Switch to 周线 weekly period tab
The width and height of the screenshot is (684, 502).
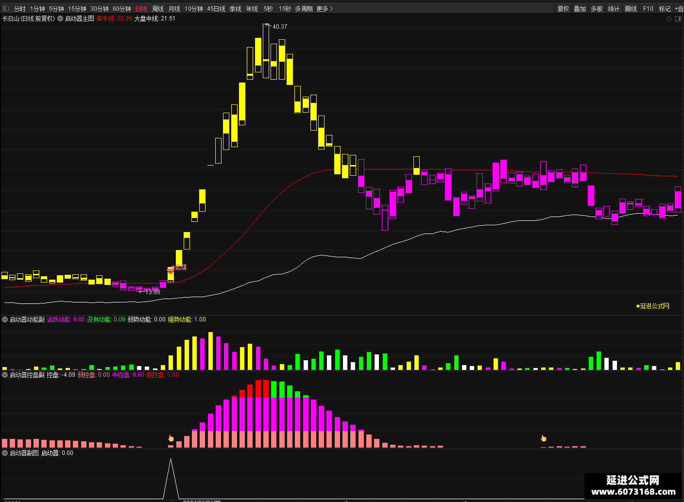(x=158, y=9)
